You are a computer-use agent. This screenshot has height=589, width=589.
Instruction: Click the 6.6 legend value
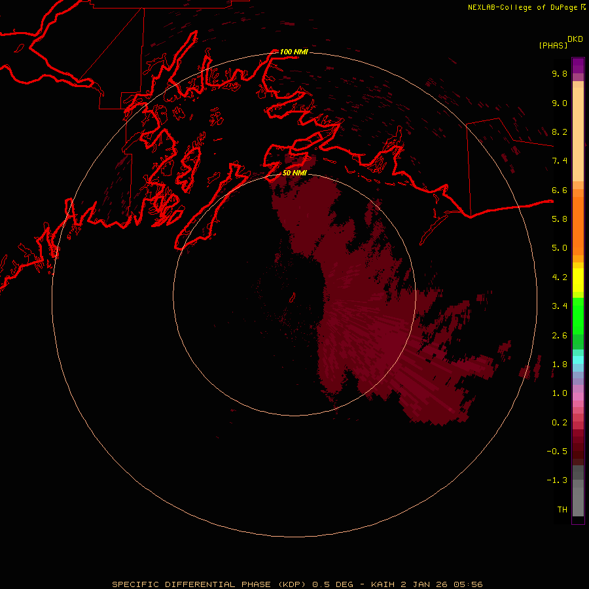560,190
